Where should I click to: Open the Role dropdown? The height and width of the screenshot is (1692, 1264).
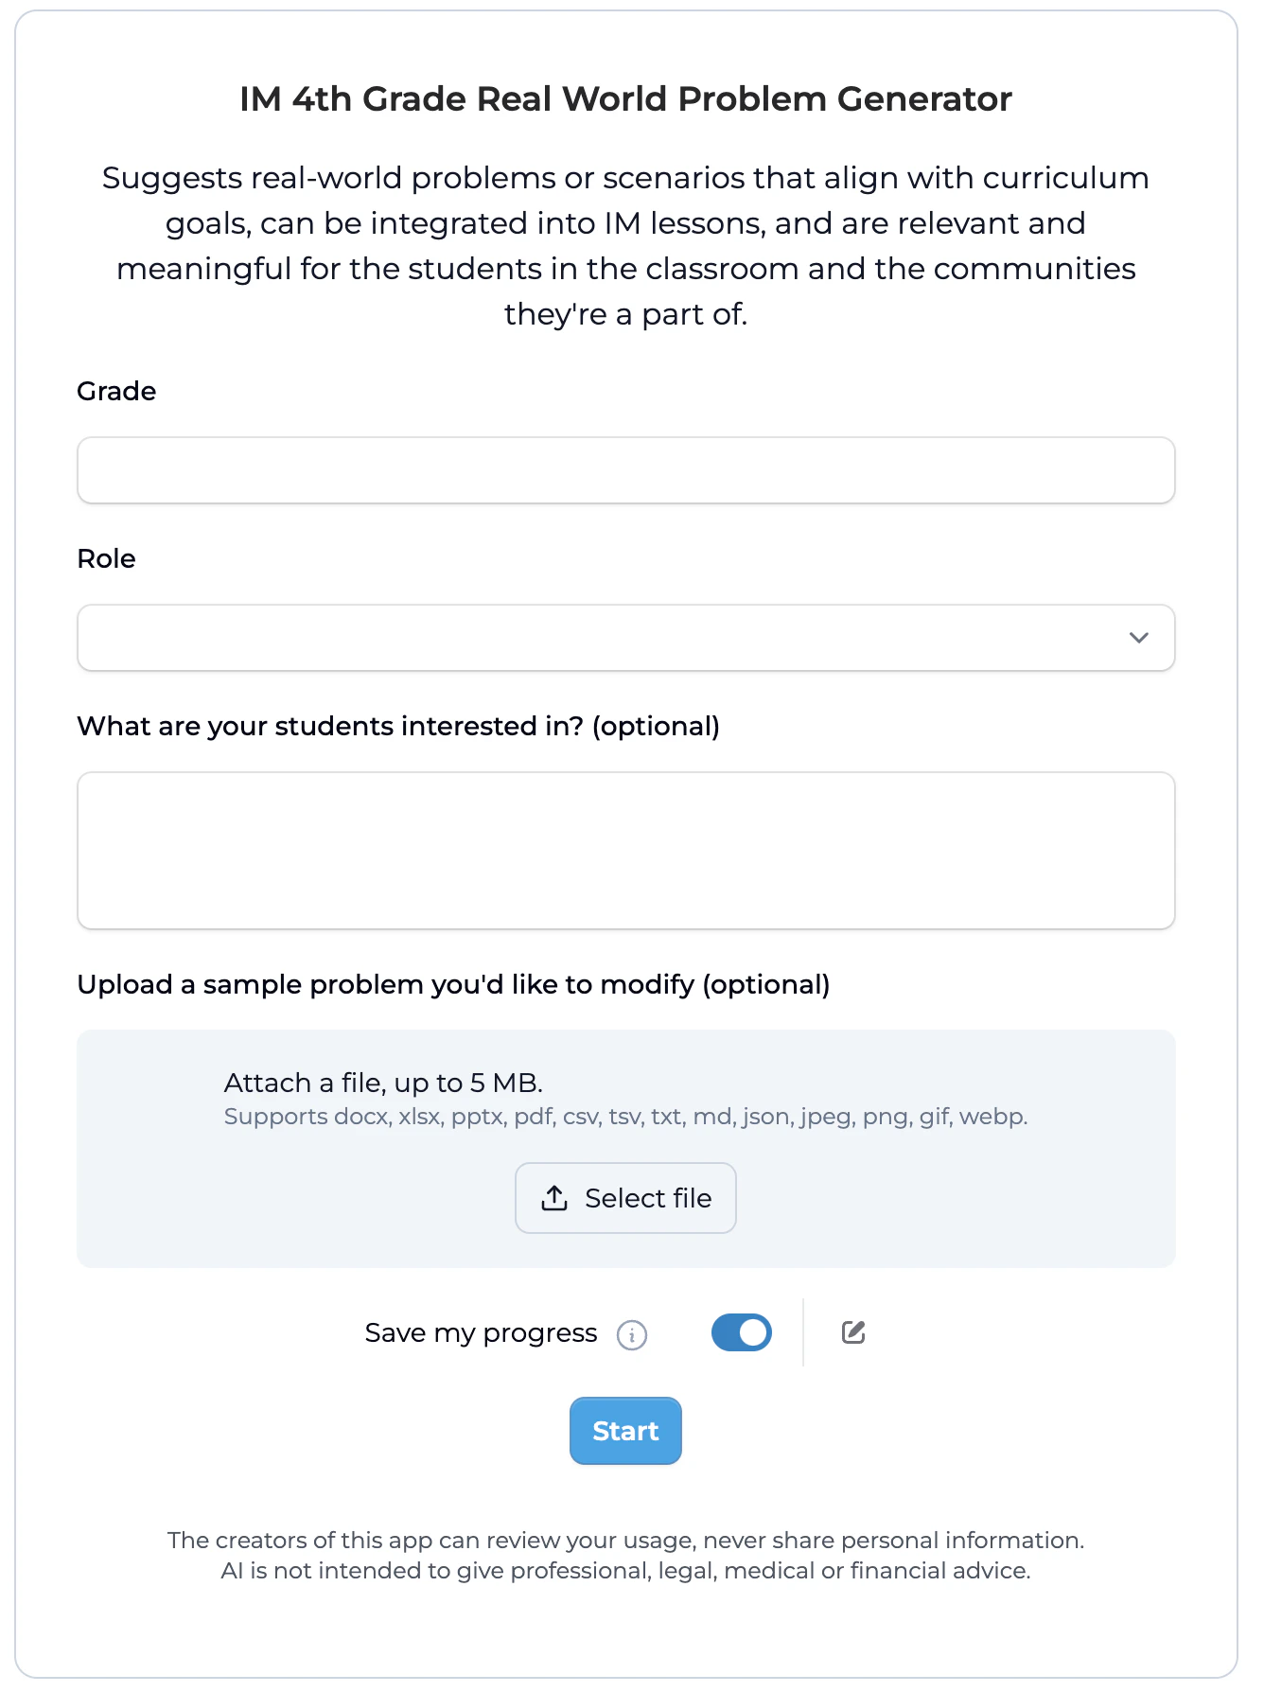point(625,638)
